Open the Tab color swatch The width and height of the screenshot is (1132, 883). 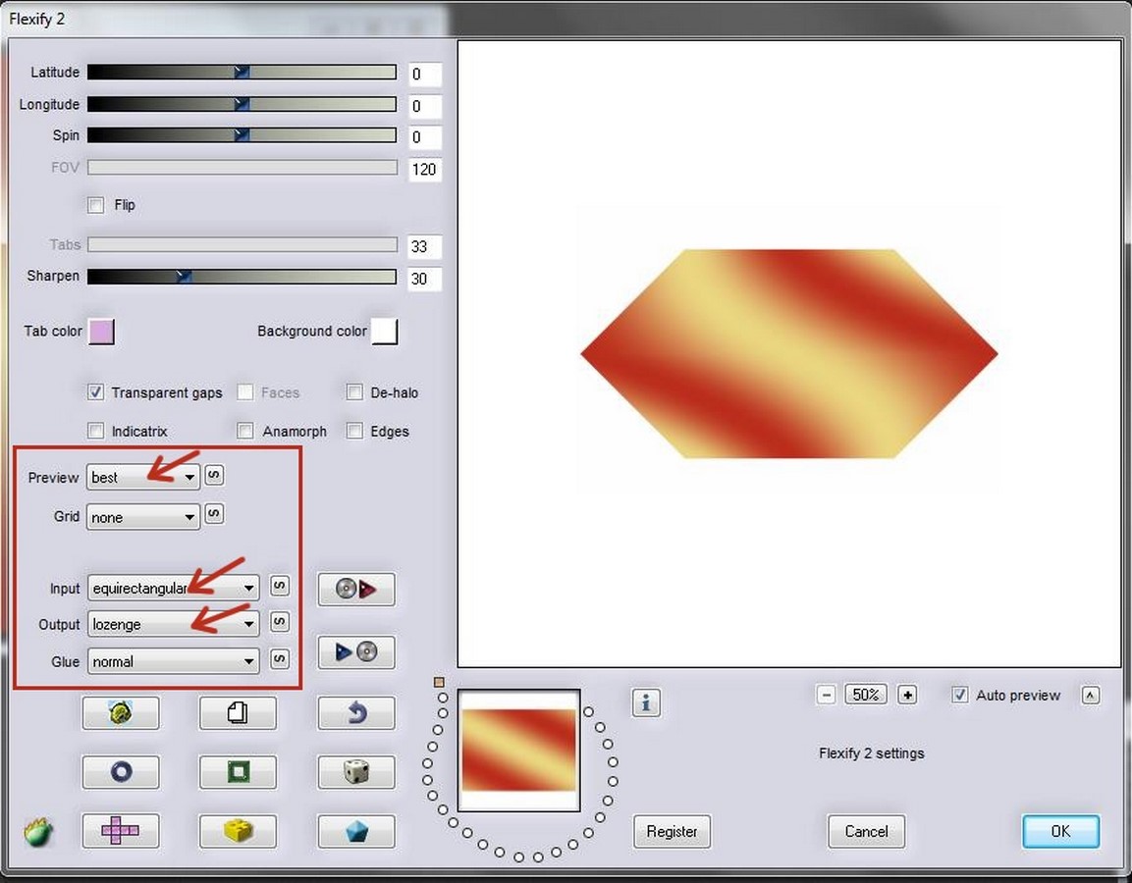[101, 332]
